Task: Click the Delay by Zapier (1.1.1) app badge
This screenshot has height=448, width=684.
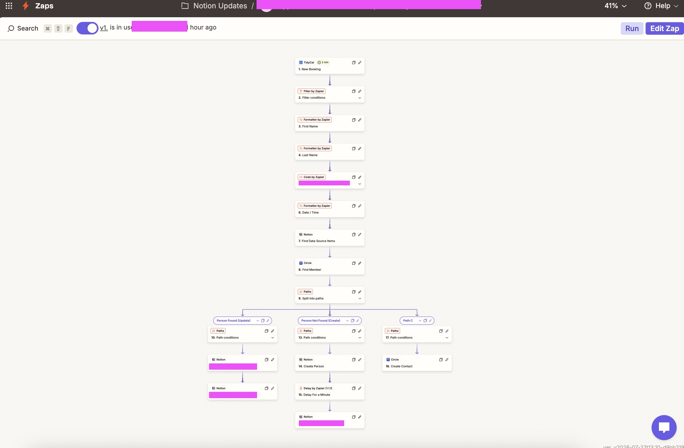Action: [316, 388]
